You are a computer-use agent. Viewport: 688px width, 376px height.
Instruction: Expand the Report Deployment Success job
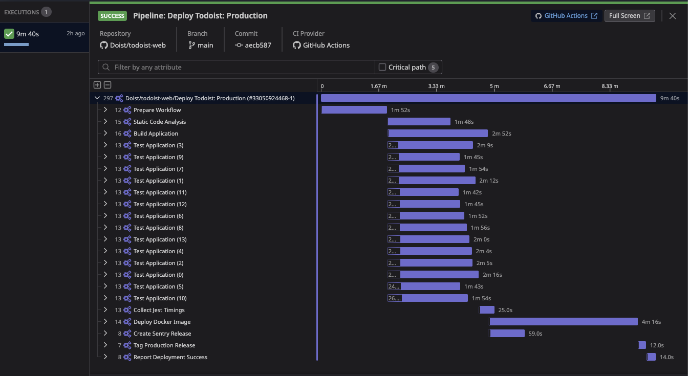(x=105, y=357)
